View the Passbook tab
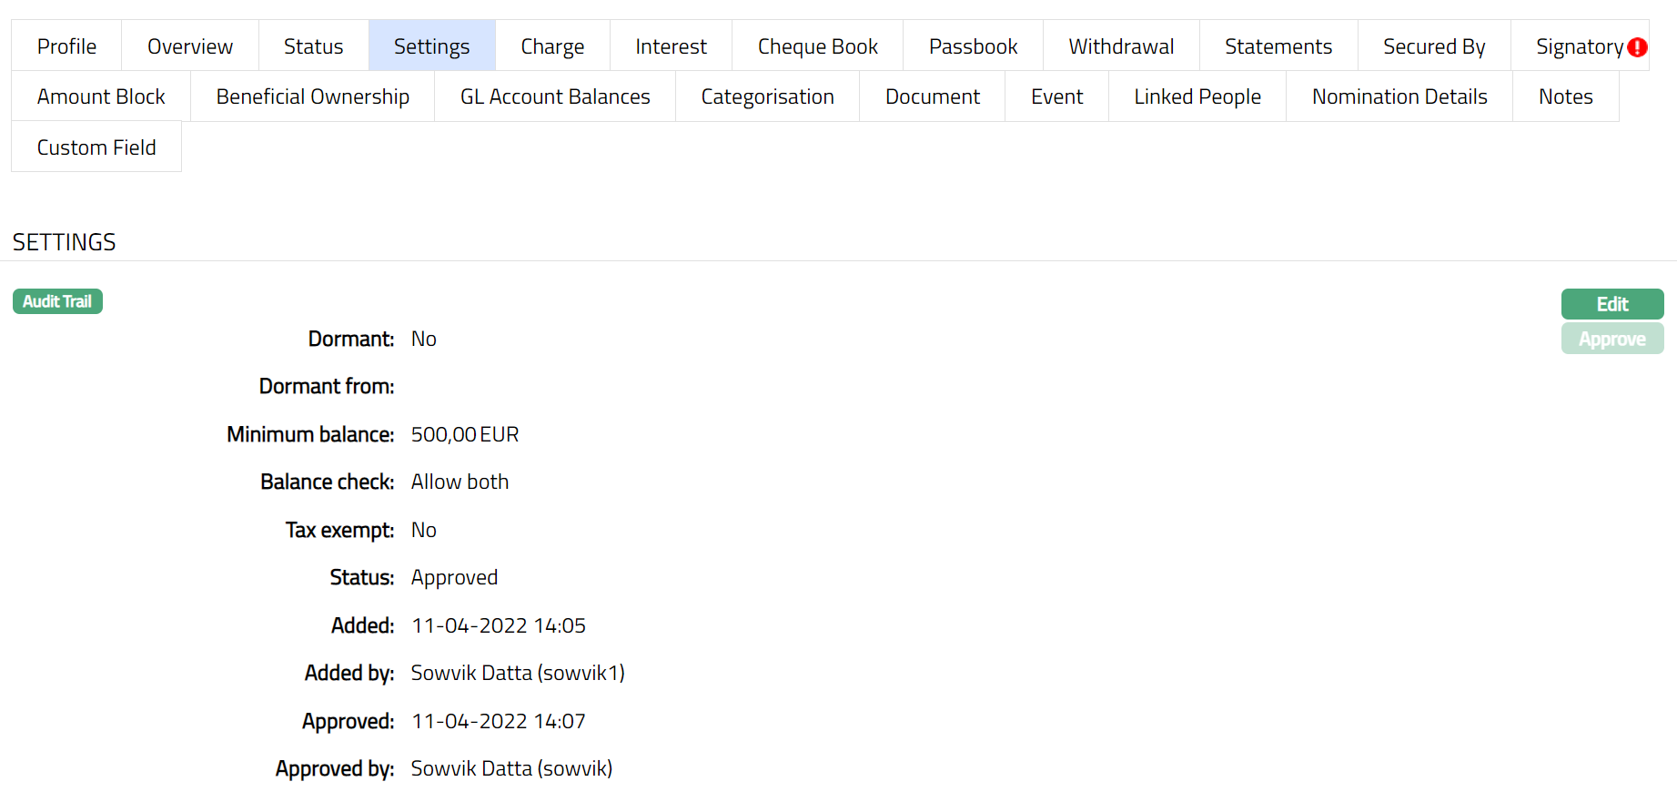The width and height of the screenshot is (1677, 802). tap(973, 46)
